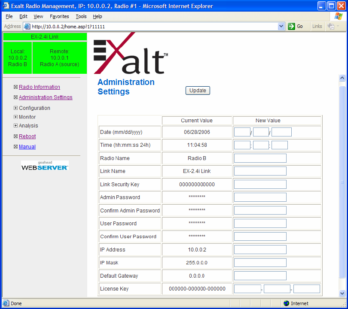Expand the Configuration tree node

pyautogui.click(x=15, y=108)
